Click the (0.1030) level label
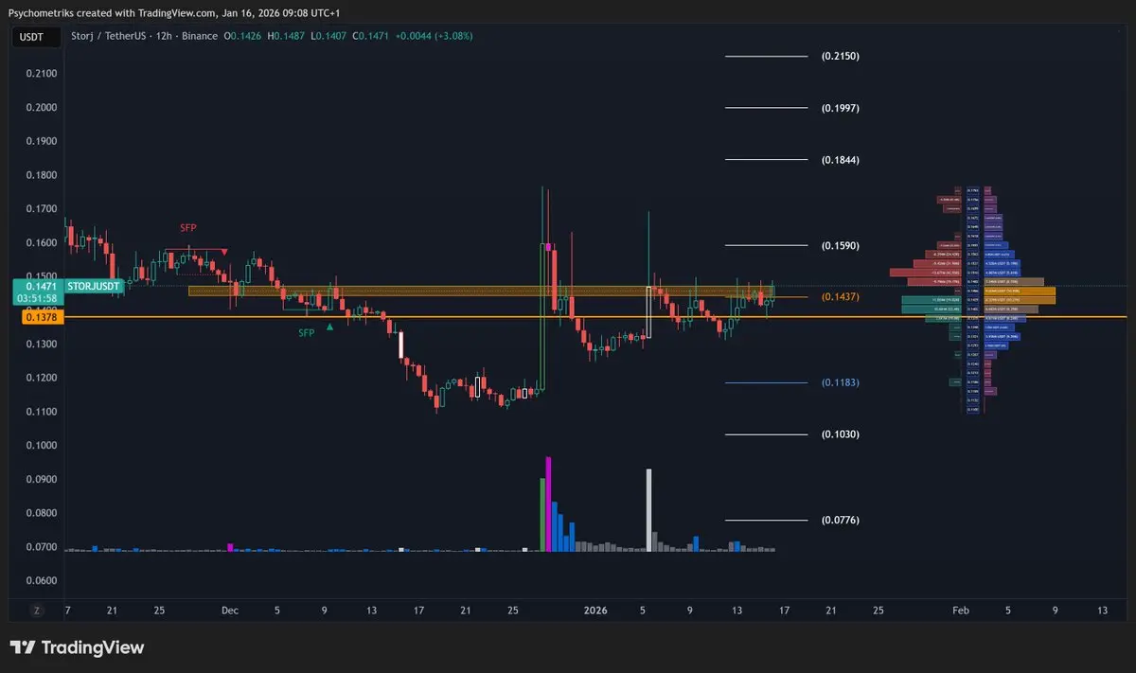The image size is (1136, 673). [840, 434]
